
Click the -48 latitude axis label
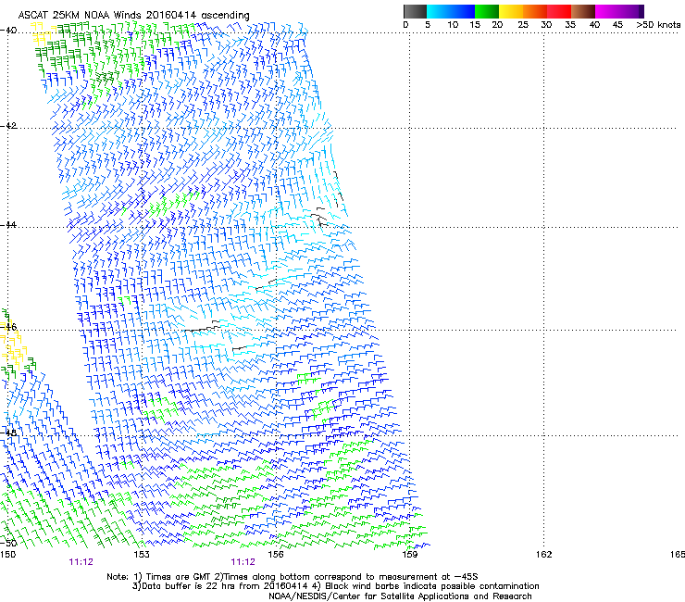pos(8,433)
